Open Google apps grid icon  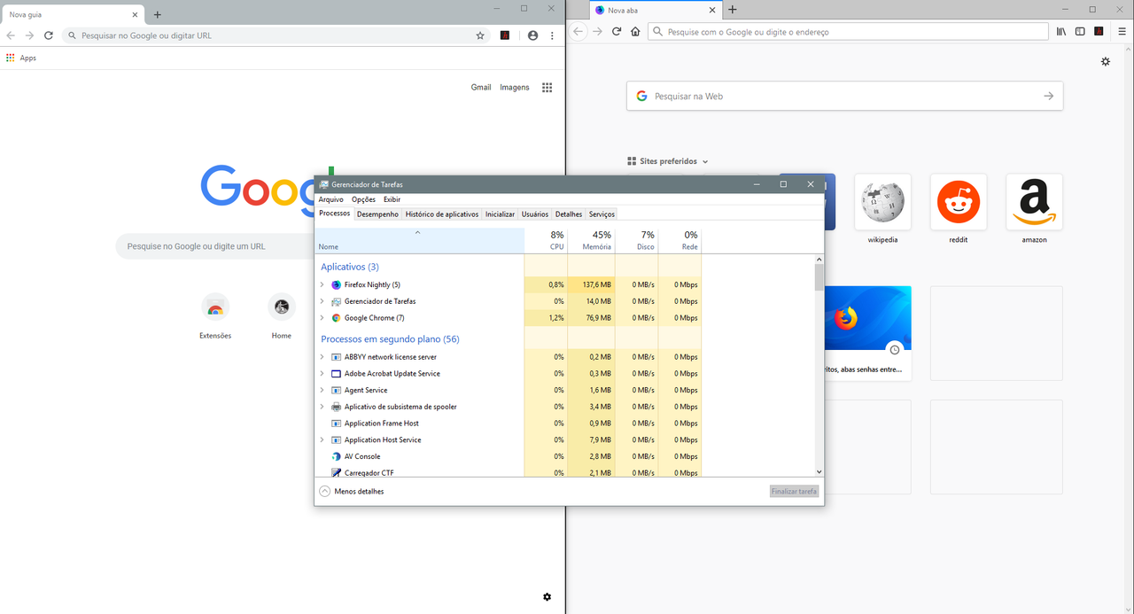pyautogui.click(x=548, y=87)
